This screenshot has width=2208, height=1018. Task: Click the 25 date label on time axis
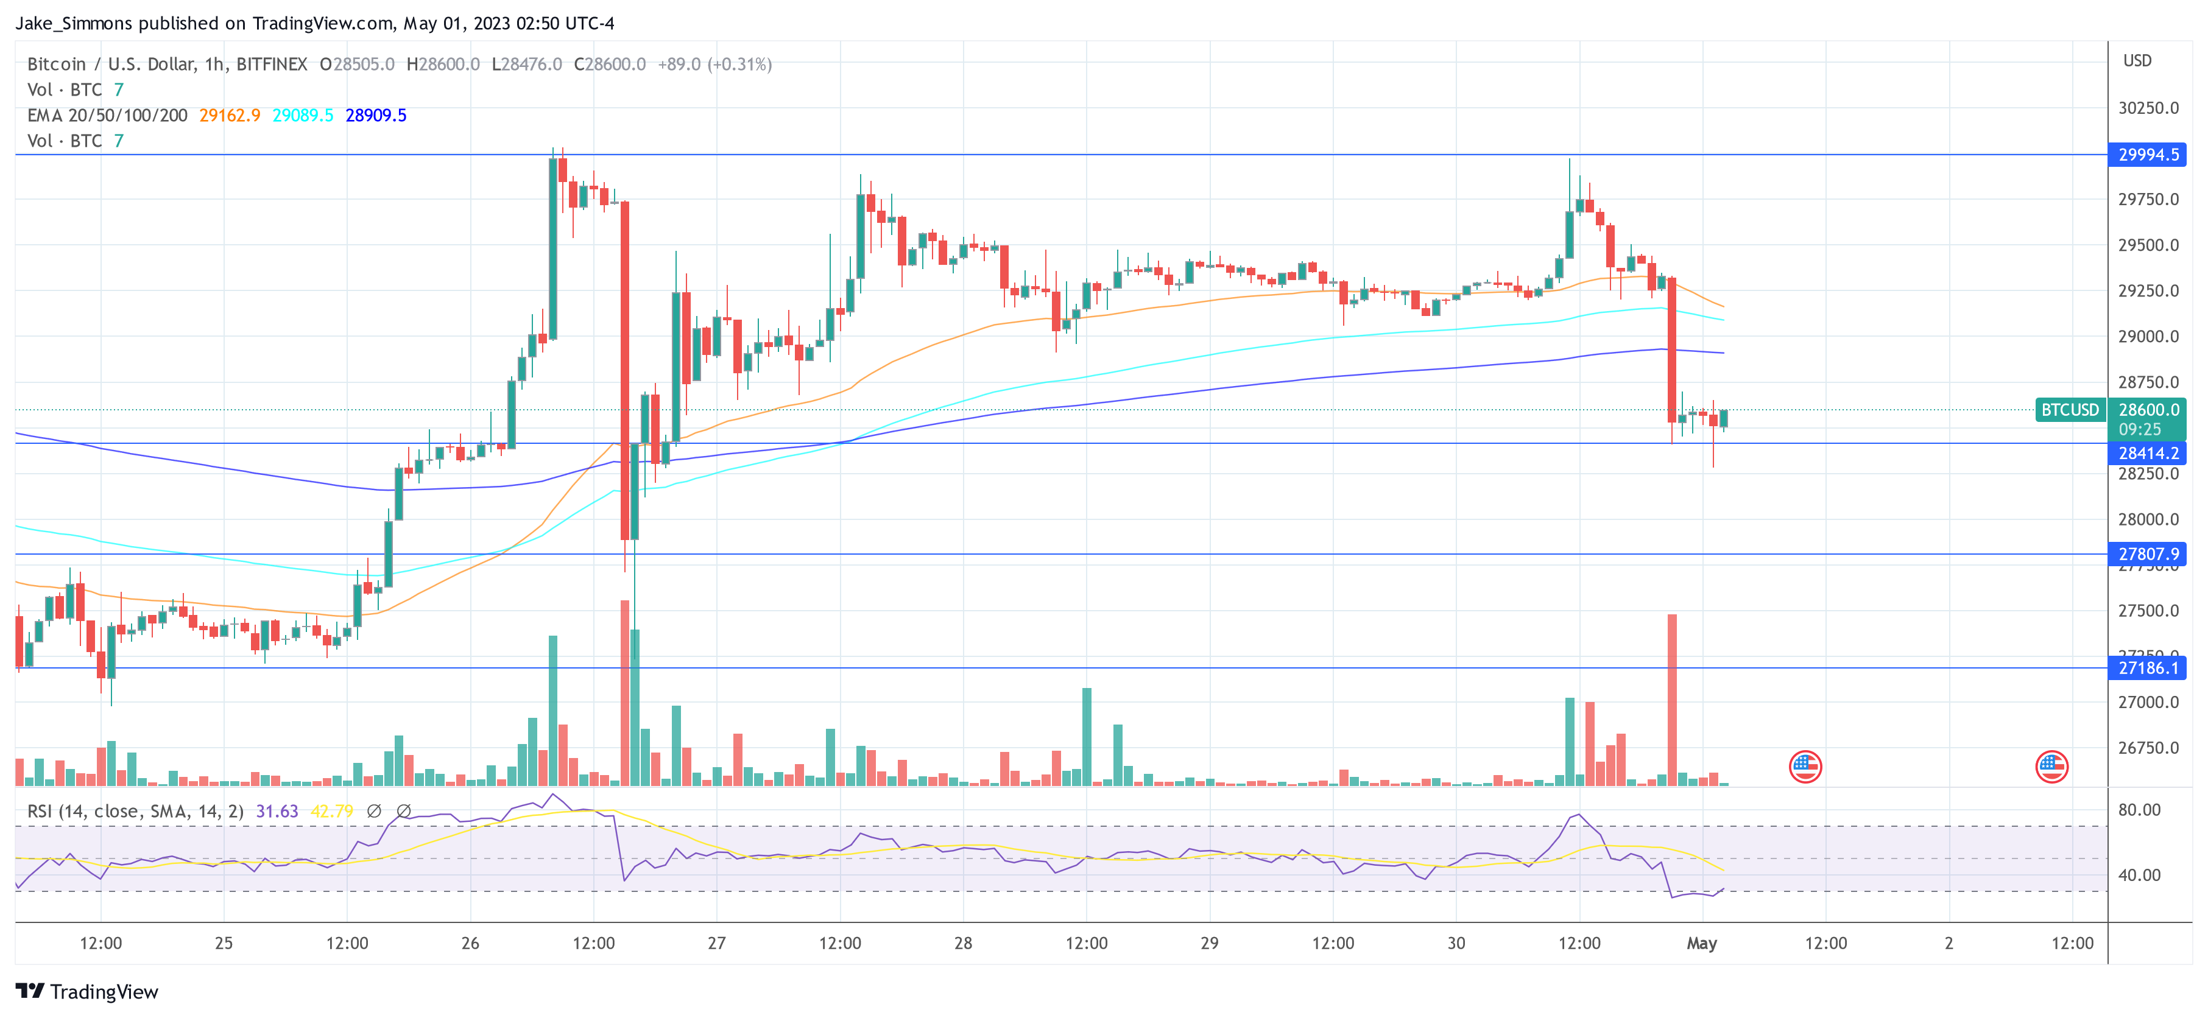click(224, 944)
